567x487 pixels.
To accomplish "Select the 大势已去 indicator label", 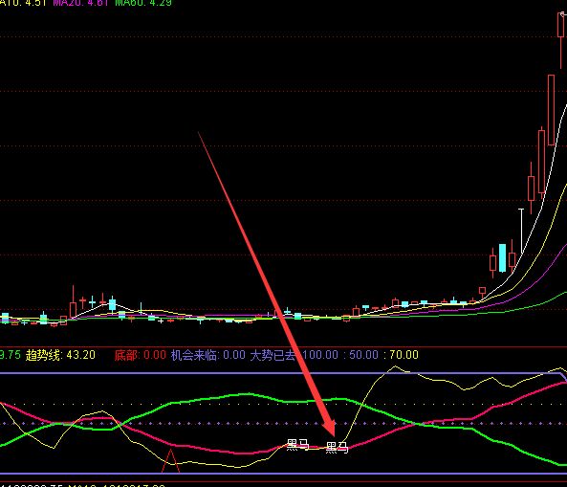I will [273, 355].
